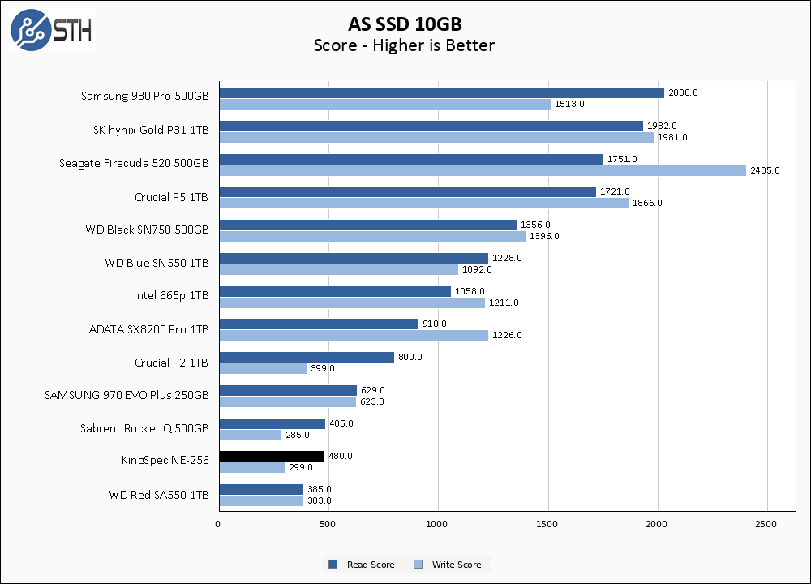Click the 1058.0 value label
The width and height of the screenshot is (811, 584).
coord(470,291)
